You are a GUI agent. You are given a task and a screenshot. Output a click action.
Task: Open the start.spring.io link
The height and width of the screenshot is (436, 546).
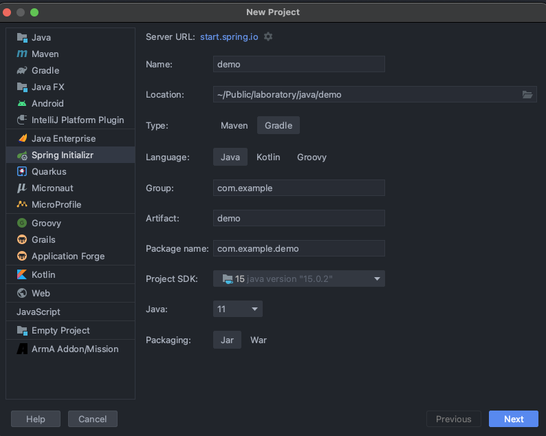[229, 37]
